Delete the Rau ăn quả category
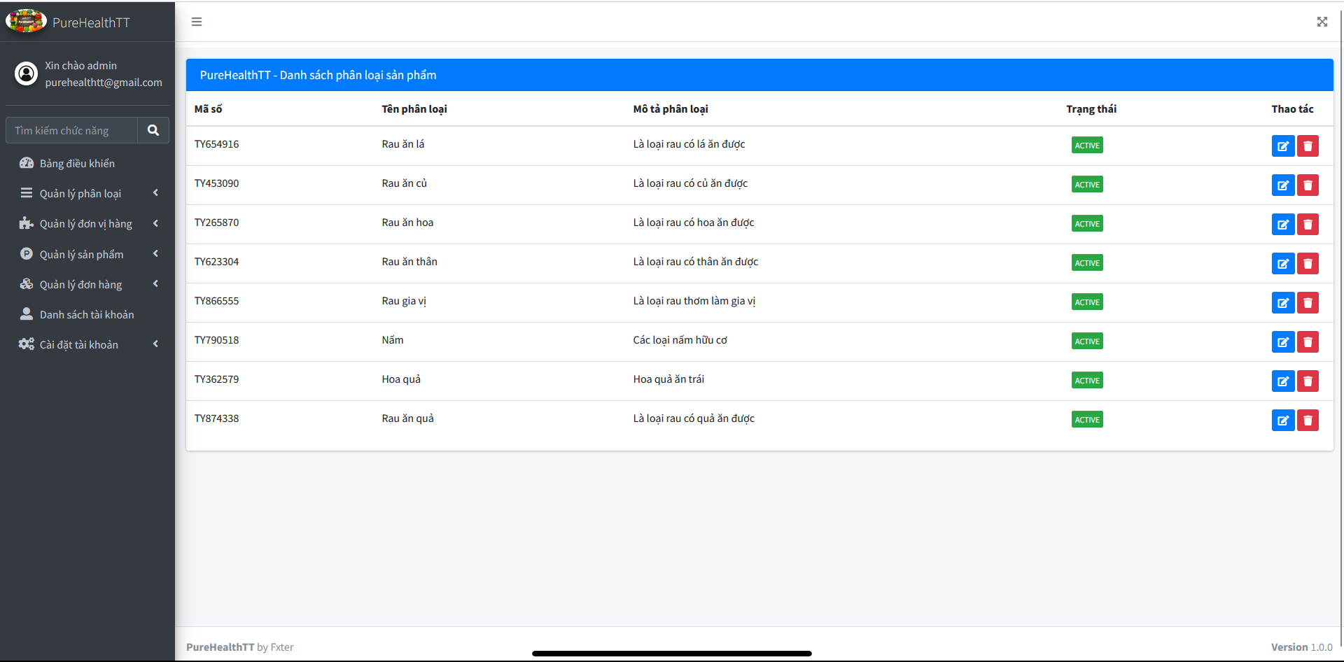This screenshot has height=662, width=1344. (x=1308, y=420)
